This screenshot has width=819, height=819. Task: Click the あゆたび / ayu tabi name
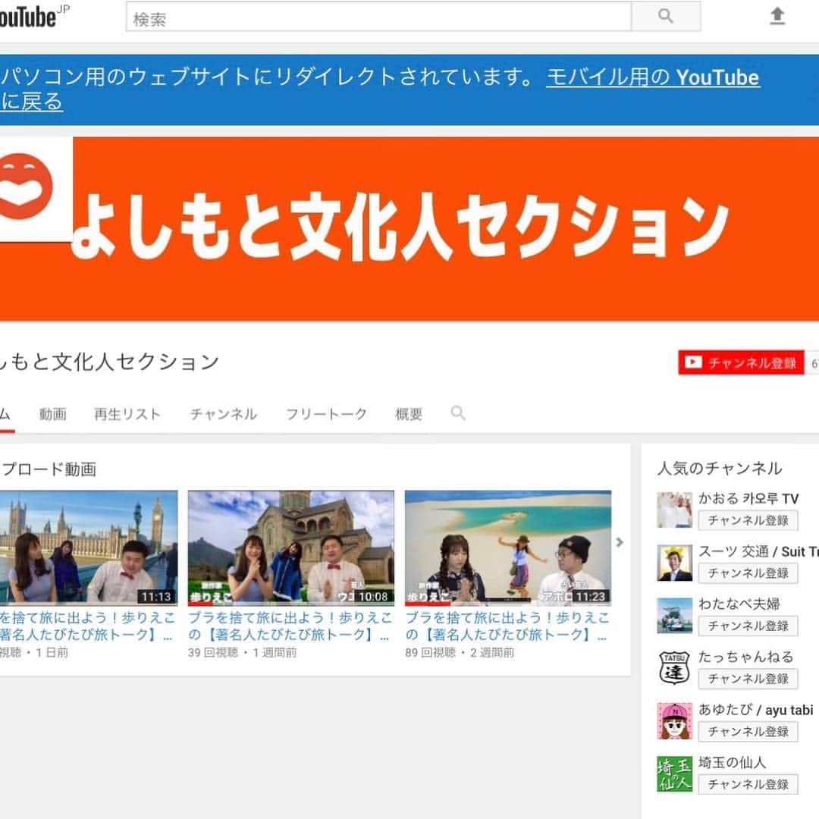point(756,710)
